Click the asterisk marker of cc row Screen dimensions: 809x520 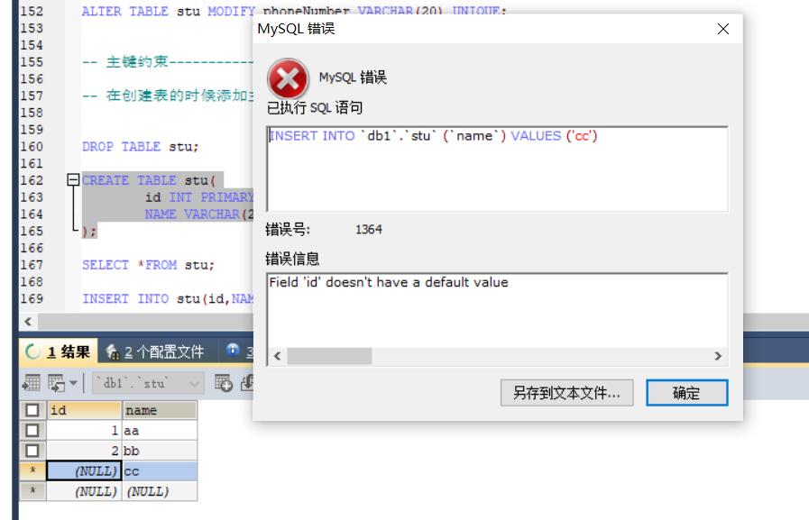pyautogui.click(x=32, y=470)
